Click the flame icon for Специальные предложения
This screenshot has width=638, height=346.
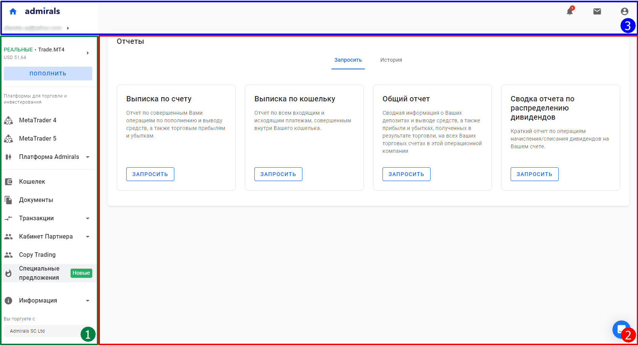point(8,273)
